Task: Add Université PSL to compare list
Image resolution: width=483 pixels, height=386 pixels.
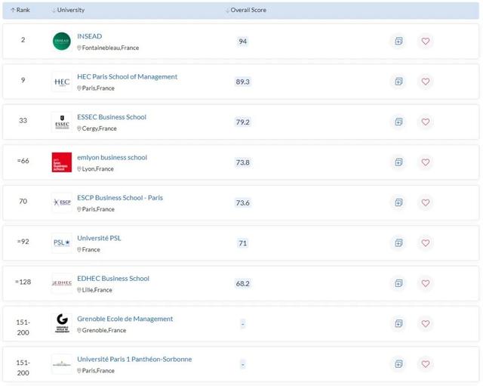Action: click(x=398, y=243)
